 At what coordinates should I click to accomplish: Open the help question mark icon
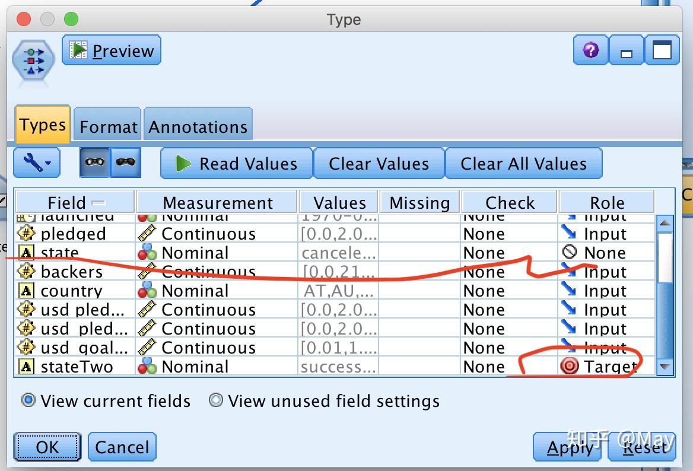click(x=590, y=50)
